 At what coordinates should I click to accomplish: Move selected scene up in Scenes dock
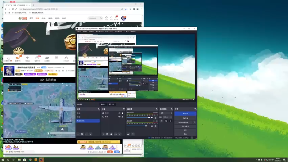pyautogui.click(x=86, y=134)
